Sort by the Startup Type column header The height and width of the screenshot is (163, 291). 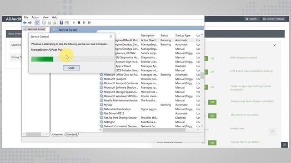pyautogui.click(x=183, y=35)
